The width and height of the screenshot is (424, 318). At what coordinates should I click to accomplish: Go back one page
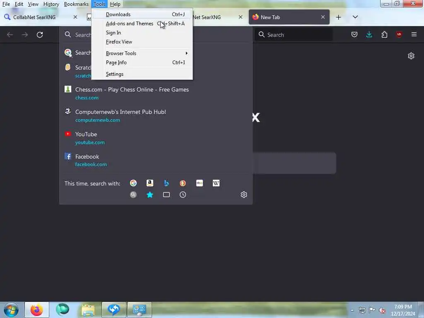pyautogui.click(x=10, y=35)
